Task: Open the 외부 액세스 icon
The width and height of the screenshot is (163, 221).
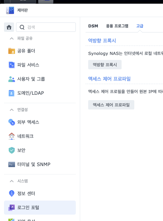Action: click(x=12, y=122)
